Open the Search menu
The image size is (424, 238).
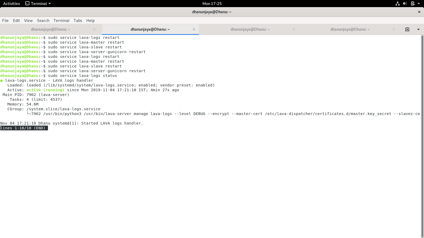(x=43, y=21)
